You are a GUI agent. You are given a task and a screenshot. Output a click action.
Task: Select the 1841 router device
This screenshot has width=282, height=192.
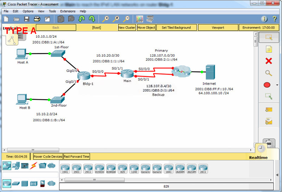[x=168, y=169]
